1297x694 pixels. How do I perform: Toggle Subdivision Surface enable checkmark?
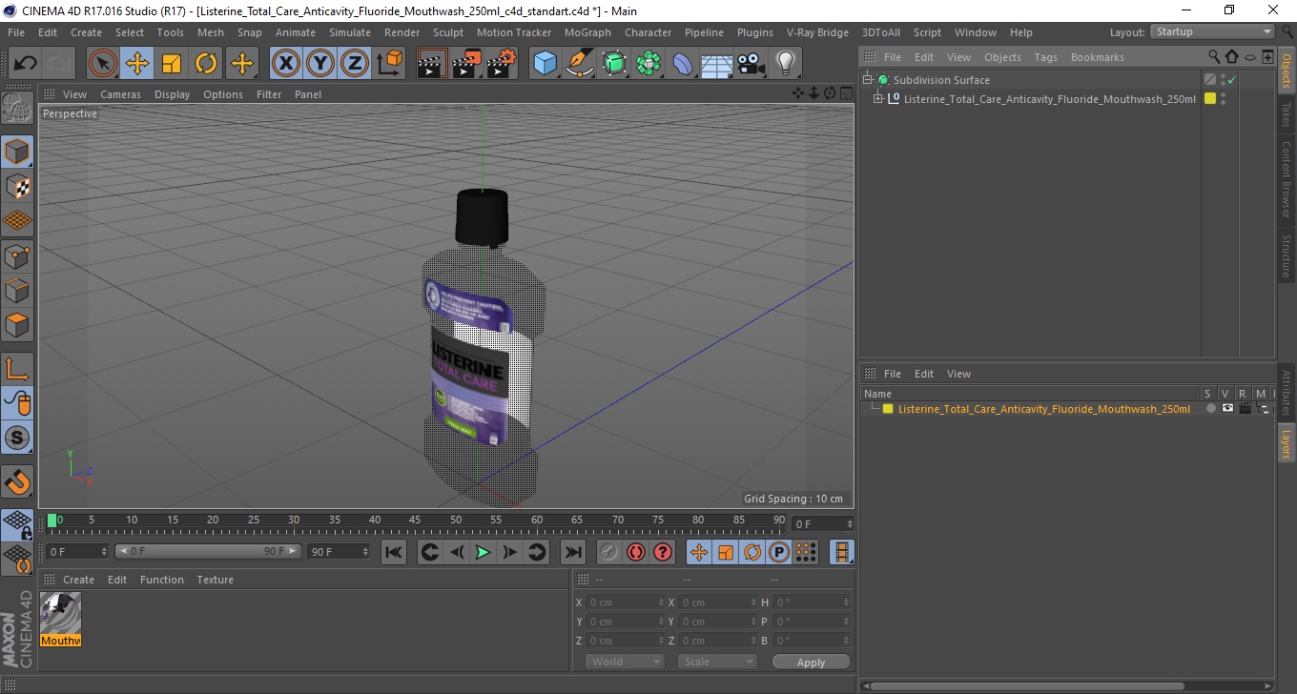pyautogui.click(x=1232, y=80)
